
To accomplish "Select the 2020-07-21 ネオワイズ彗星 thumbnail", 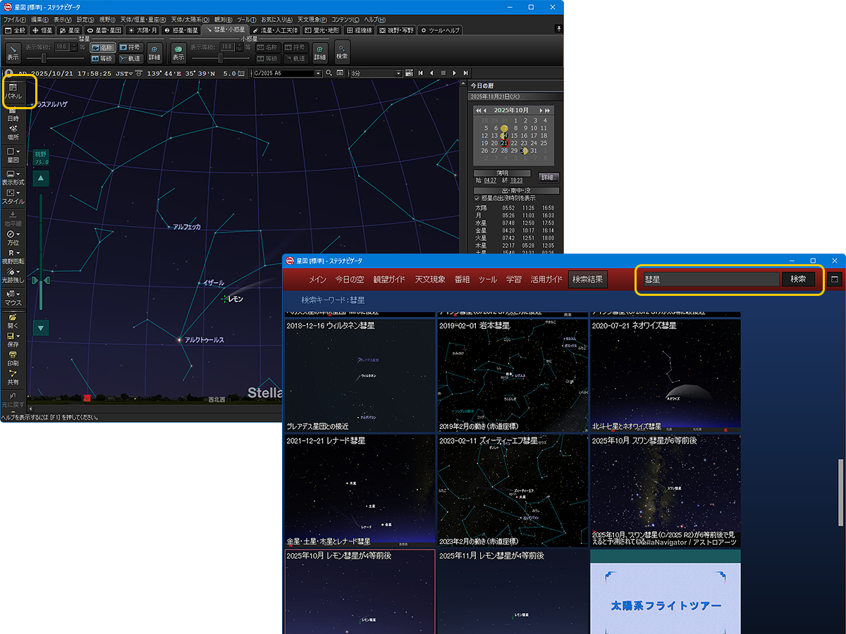I will pos(665,375).
